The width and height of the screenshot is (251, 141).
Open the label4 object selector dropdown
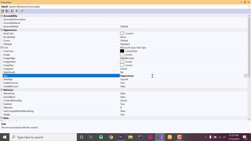click(x=249, y=7)
